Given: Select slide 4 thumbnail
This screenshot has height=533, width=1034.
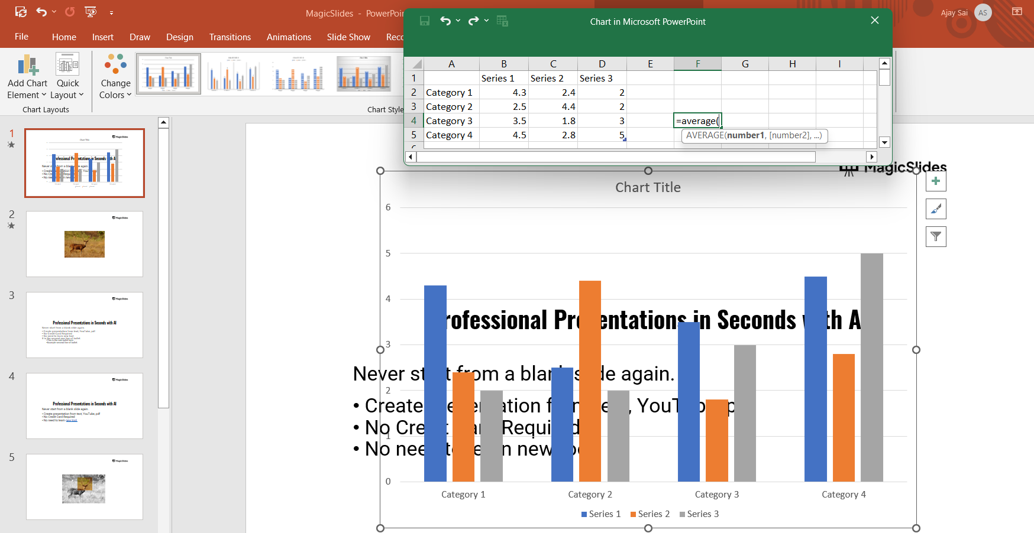Looking at the screenshot, I should tap(85, 406).
